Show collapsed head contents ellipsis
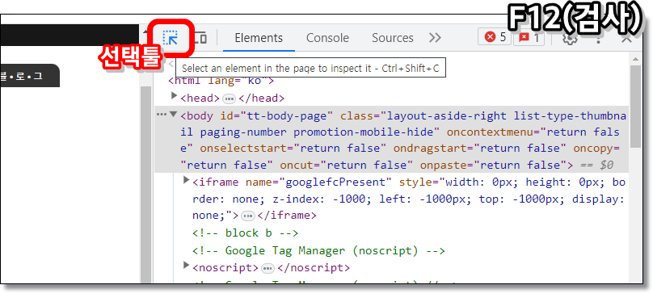The image size is (653, 306). click(x=229, y=99)
